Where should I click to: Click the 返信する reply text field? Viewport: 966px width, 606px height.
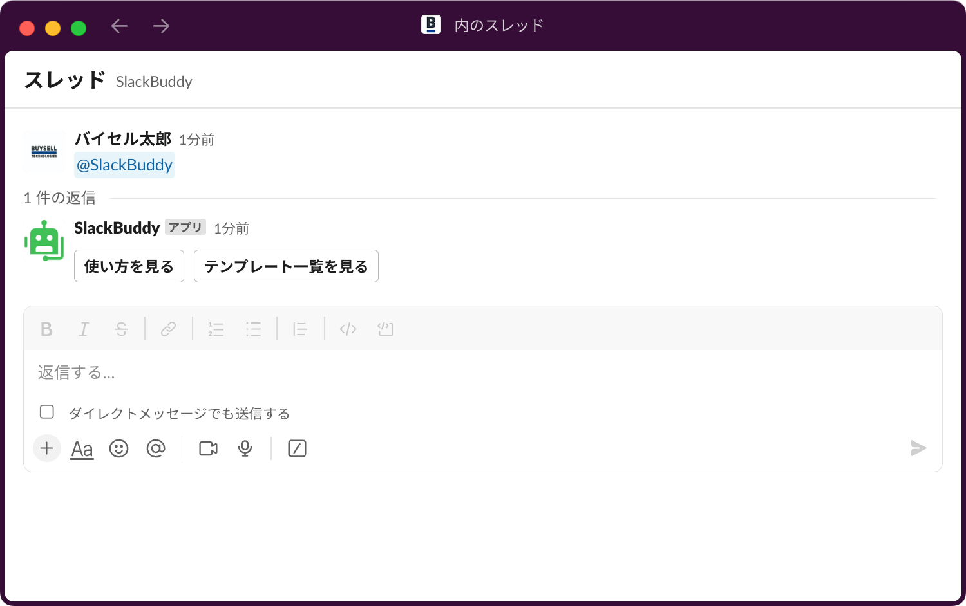(483, 372)
